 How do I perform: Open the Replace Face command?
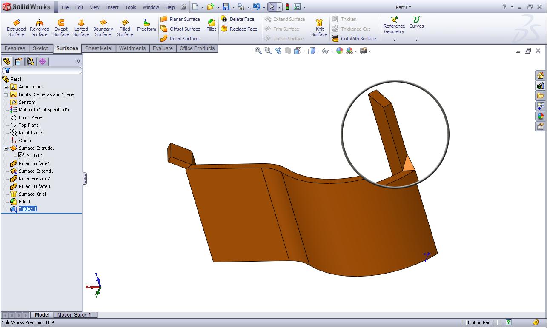click(x=239, y=29)
